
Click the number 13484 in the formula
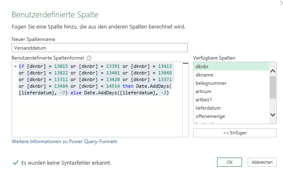pos(61,86)
